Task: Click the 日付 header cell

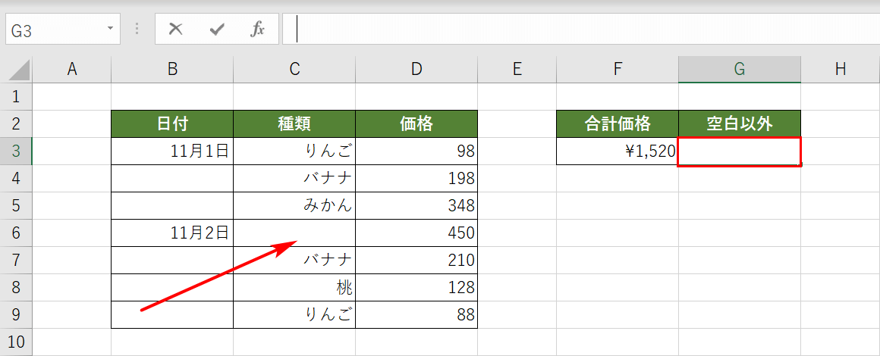Action: click(172, 124)
